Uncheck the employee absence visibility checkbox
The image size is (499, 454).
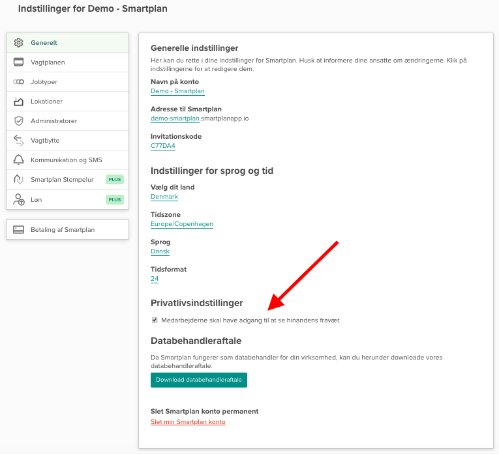(155, 320)
